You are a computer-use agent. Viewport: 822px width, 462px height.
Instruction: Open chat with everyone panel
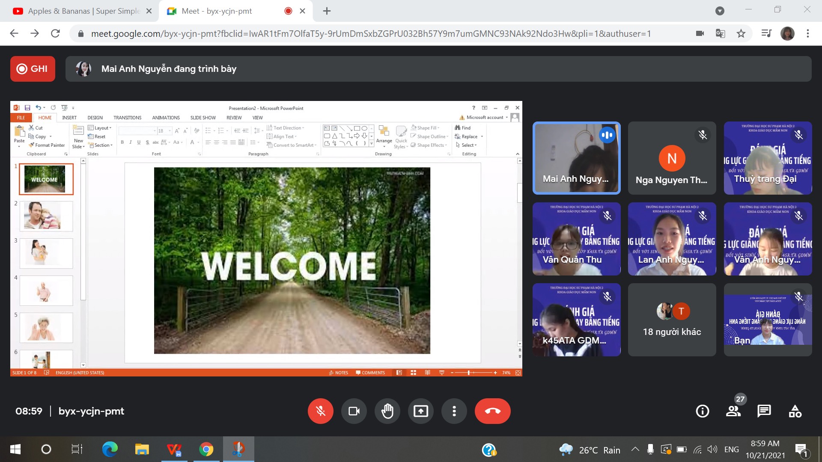pyautogui.click(x=764, y=411)
